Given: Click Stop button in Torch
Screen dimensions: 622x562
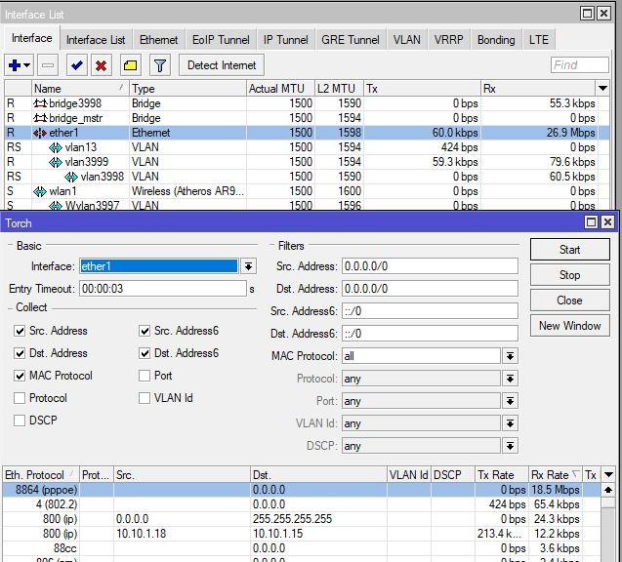Looking at the screenshot, I should tap(569, 275).
